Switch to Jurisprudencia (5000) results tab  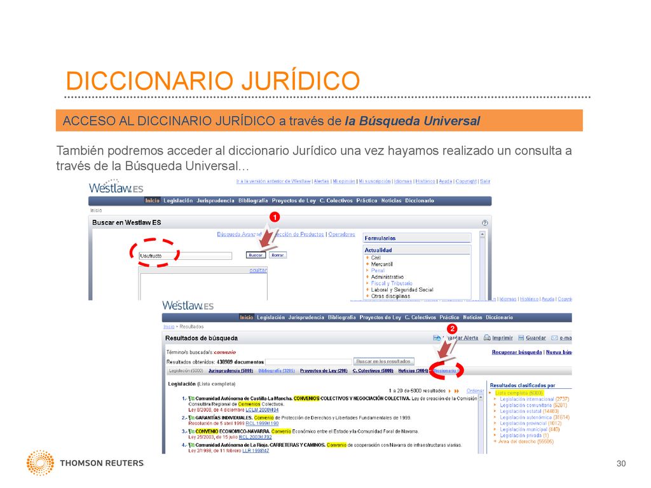click(231, 370)
